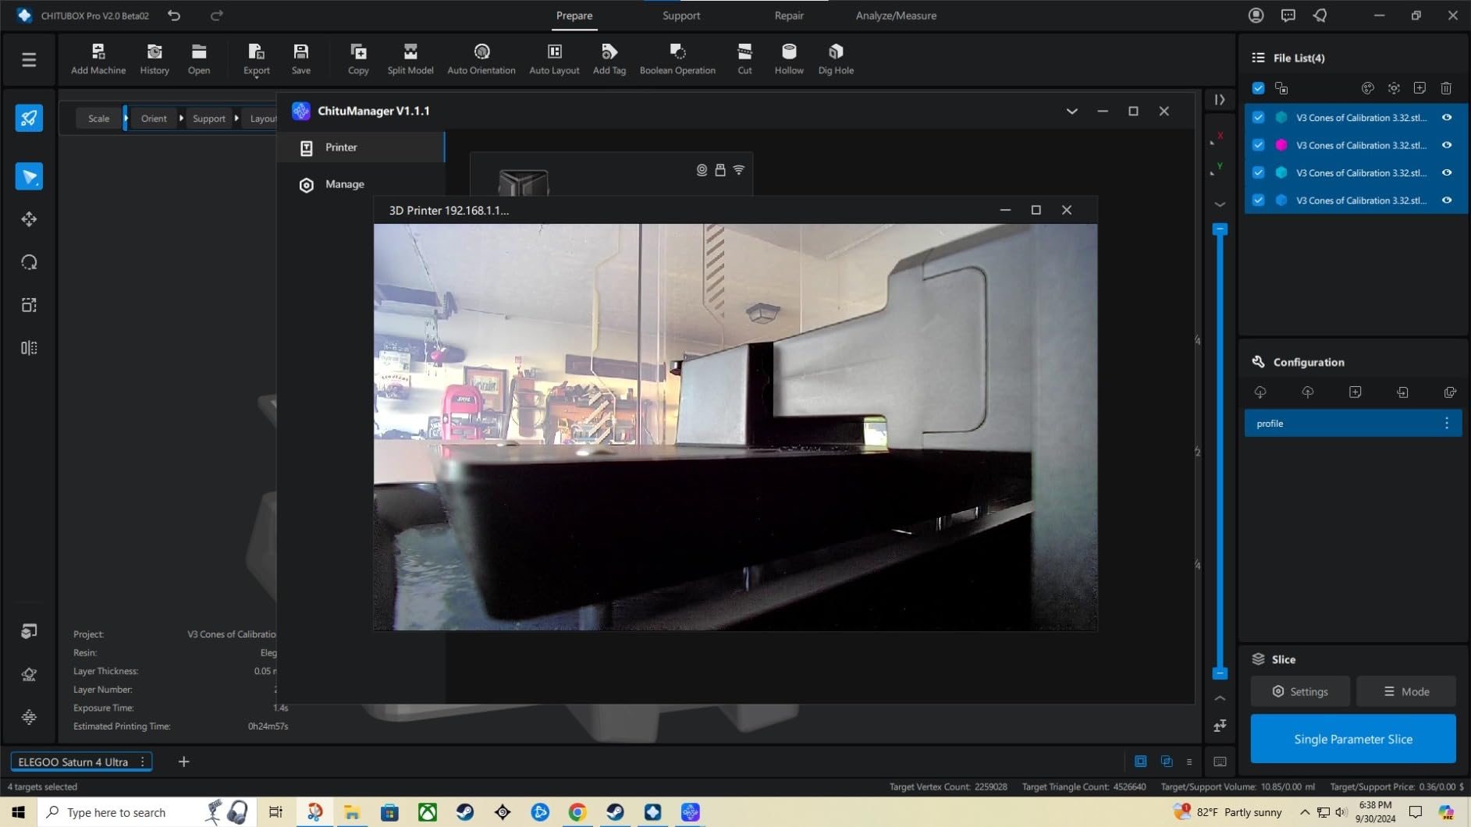Click the Add Machine toolbar icon

[98, 59]
